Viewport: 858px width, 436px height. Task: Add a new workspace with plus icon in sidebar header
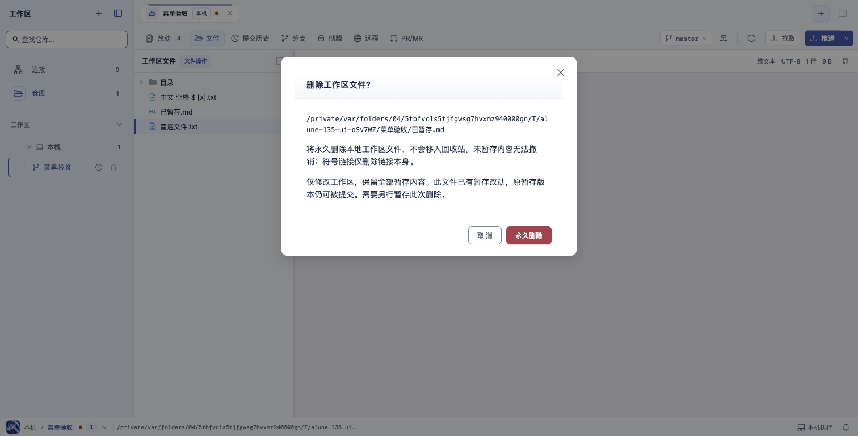[x=99, y=14]
